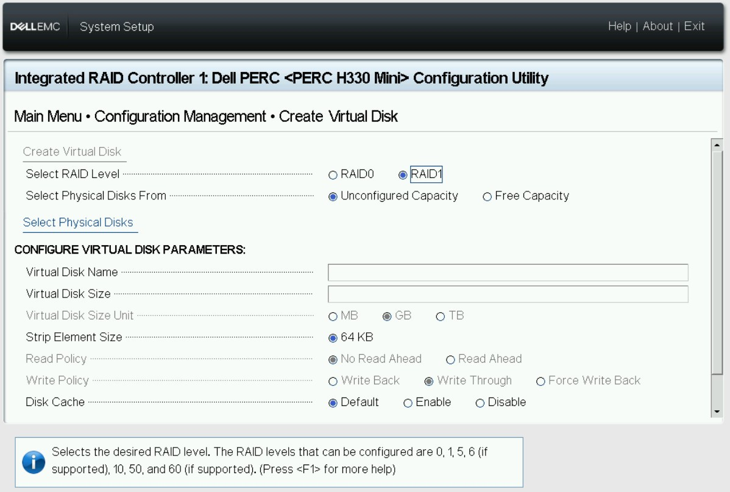Select the RAID0 radio button
Viewport: 730px width, 492px height.
tap(333, 175)
